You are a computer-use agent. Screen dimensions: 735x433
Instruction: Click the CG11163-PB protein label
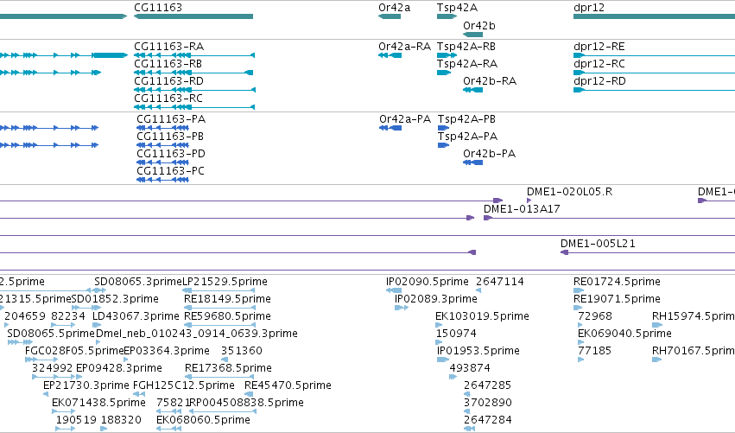170,137
